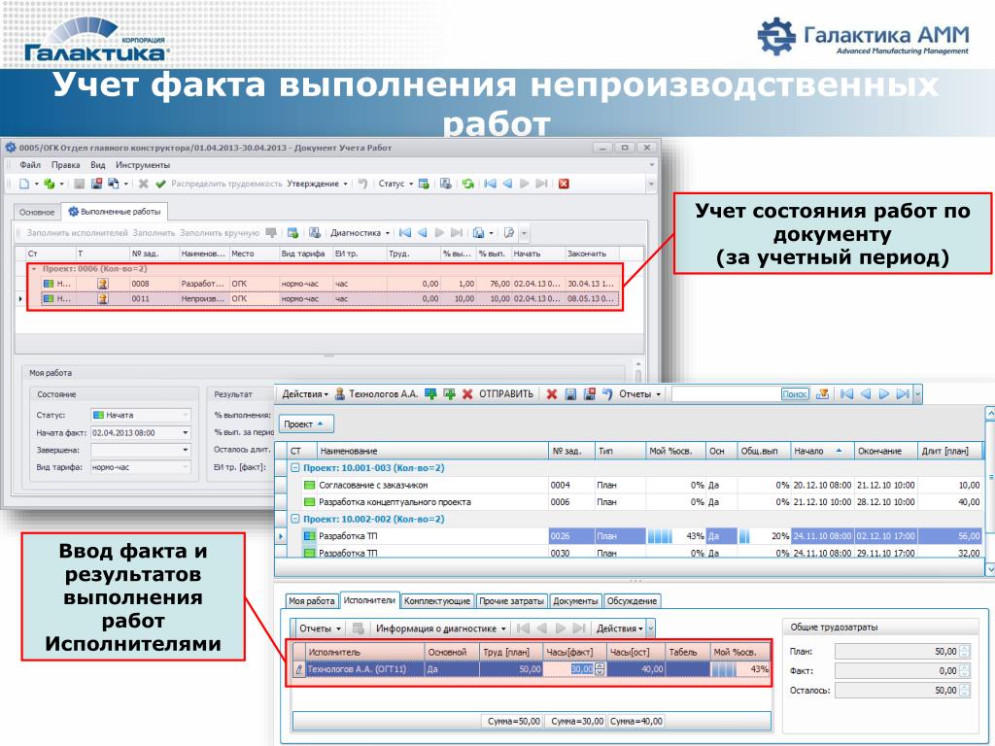Viewport: 995px width, 746px height.
Task: Click the Поиск button
Action: [x=795, y=394]
